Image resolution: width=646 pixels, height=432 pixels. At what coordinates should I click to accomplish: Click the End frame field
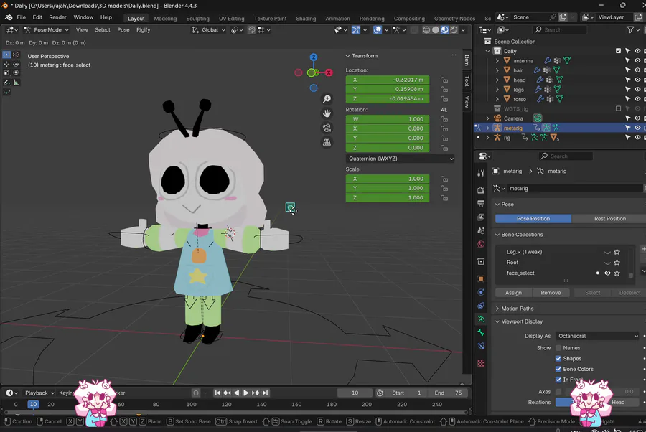448,393
